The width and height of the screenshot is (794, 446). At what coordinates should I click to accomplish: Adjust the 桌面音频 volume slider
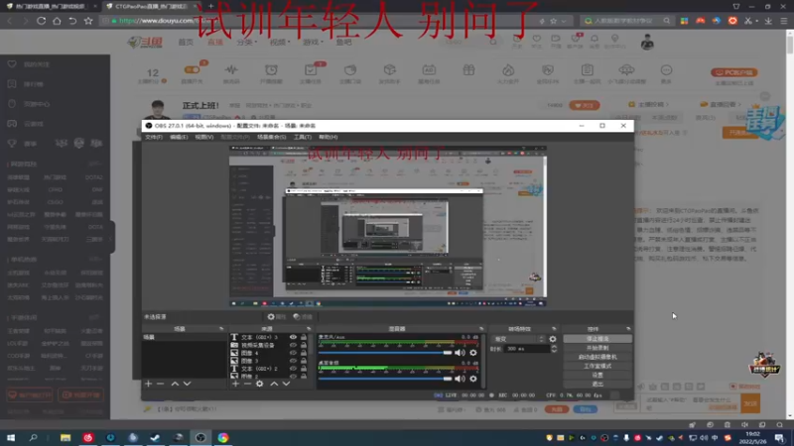pyautogui.click(x=385, y=379)
